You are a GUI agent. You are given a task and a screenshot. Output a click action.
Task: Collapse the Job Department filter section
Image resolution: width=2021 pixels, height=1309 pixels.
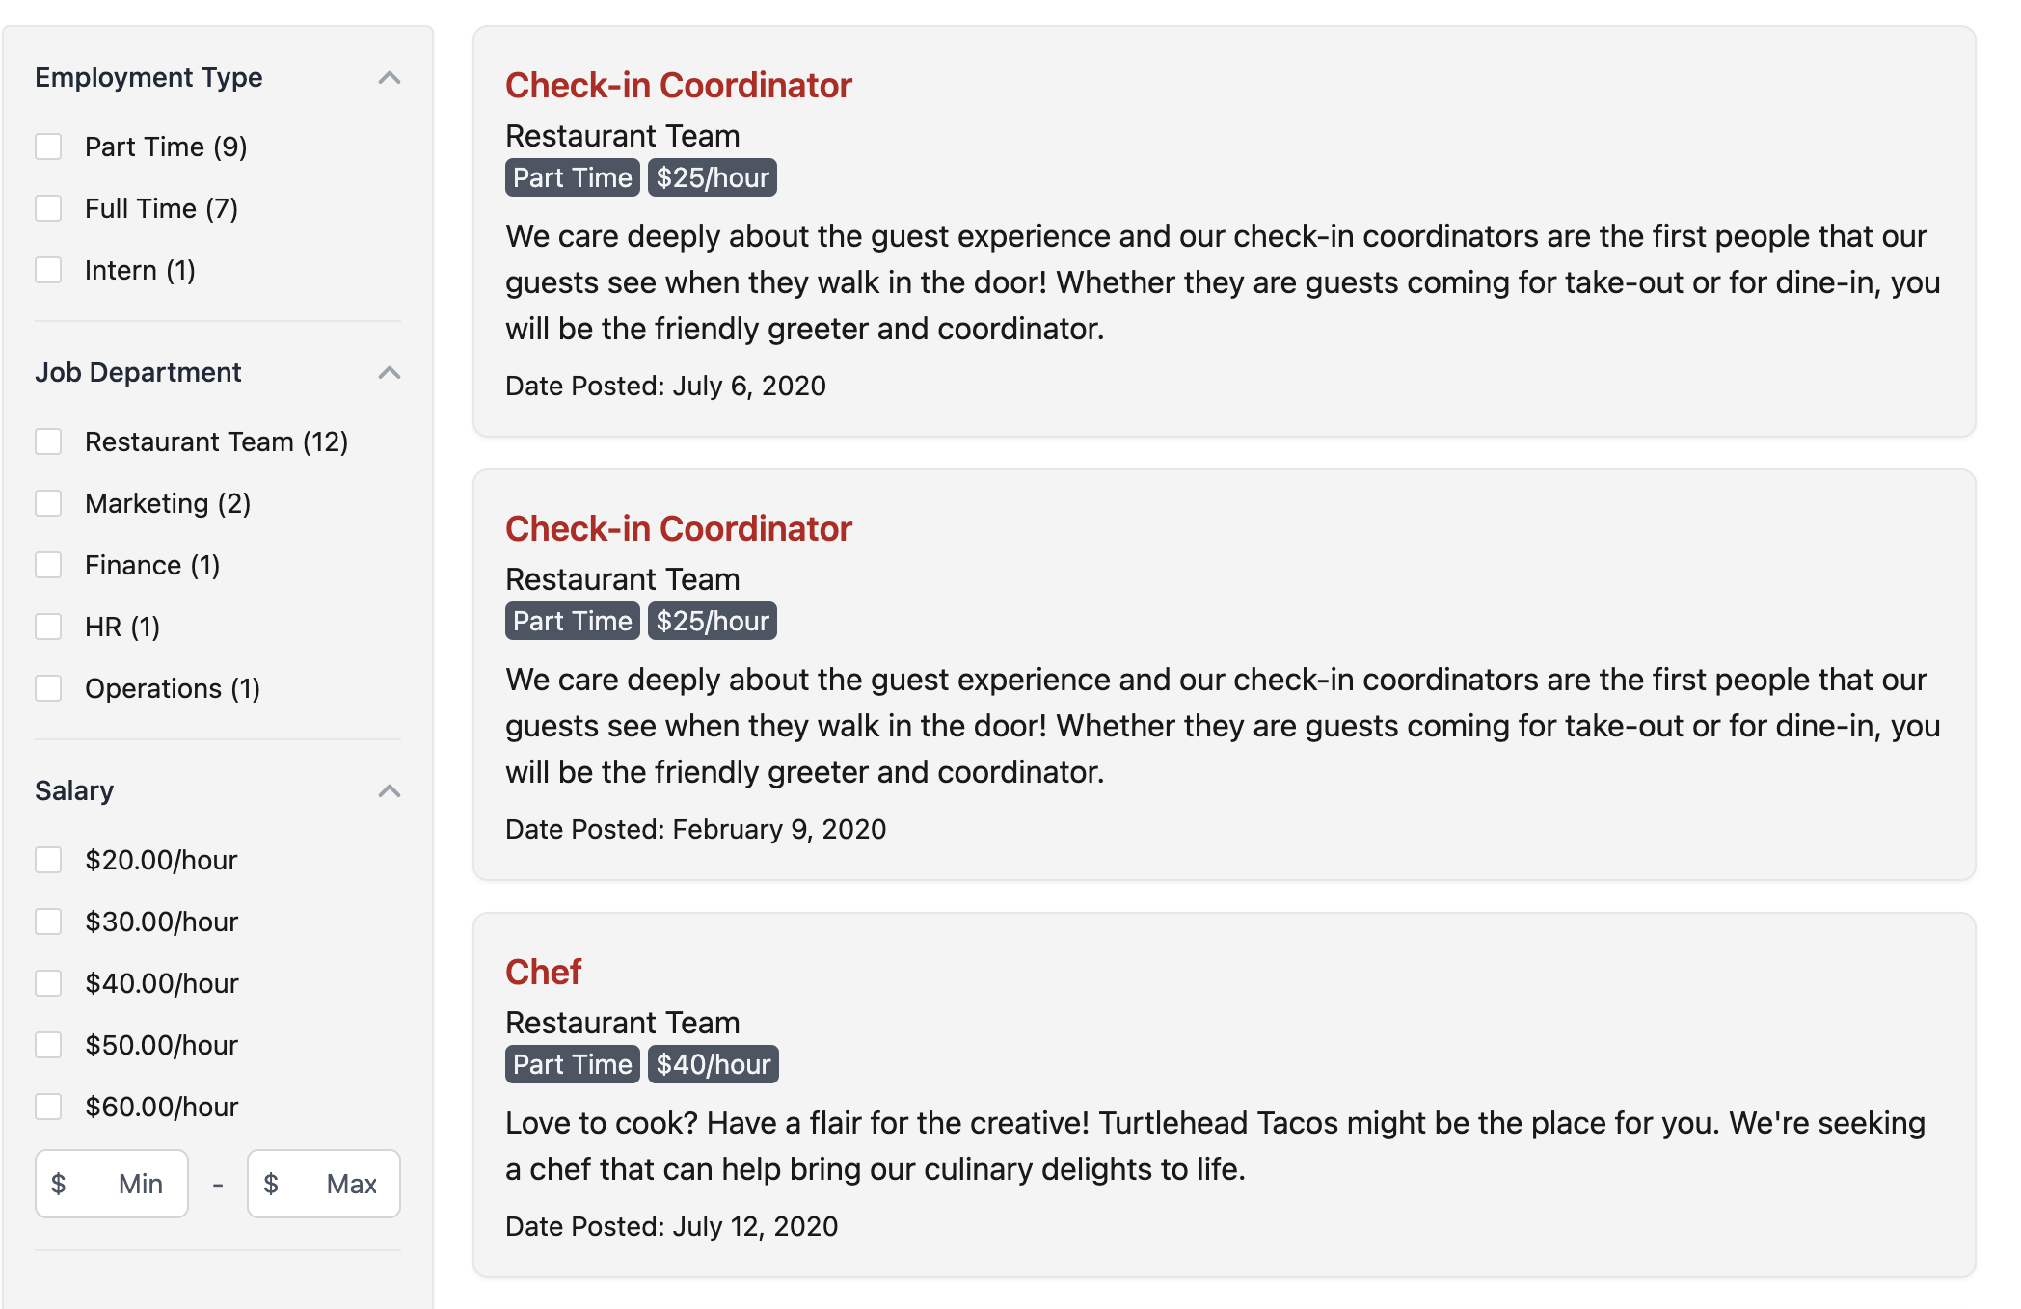coord(389,373)
